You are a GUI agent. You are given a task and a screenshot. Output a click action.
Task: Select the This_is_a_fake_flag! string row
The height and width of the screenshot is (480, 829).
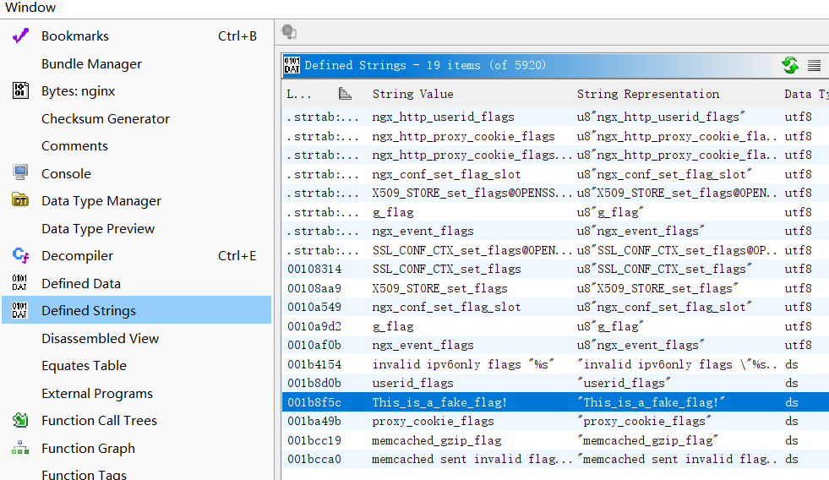point(439,402)
